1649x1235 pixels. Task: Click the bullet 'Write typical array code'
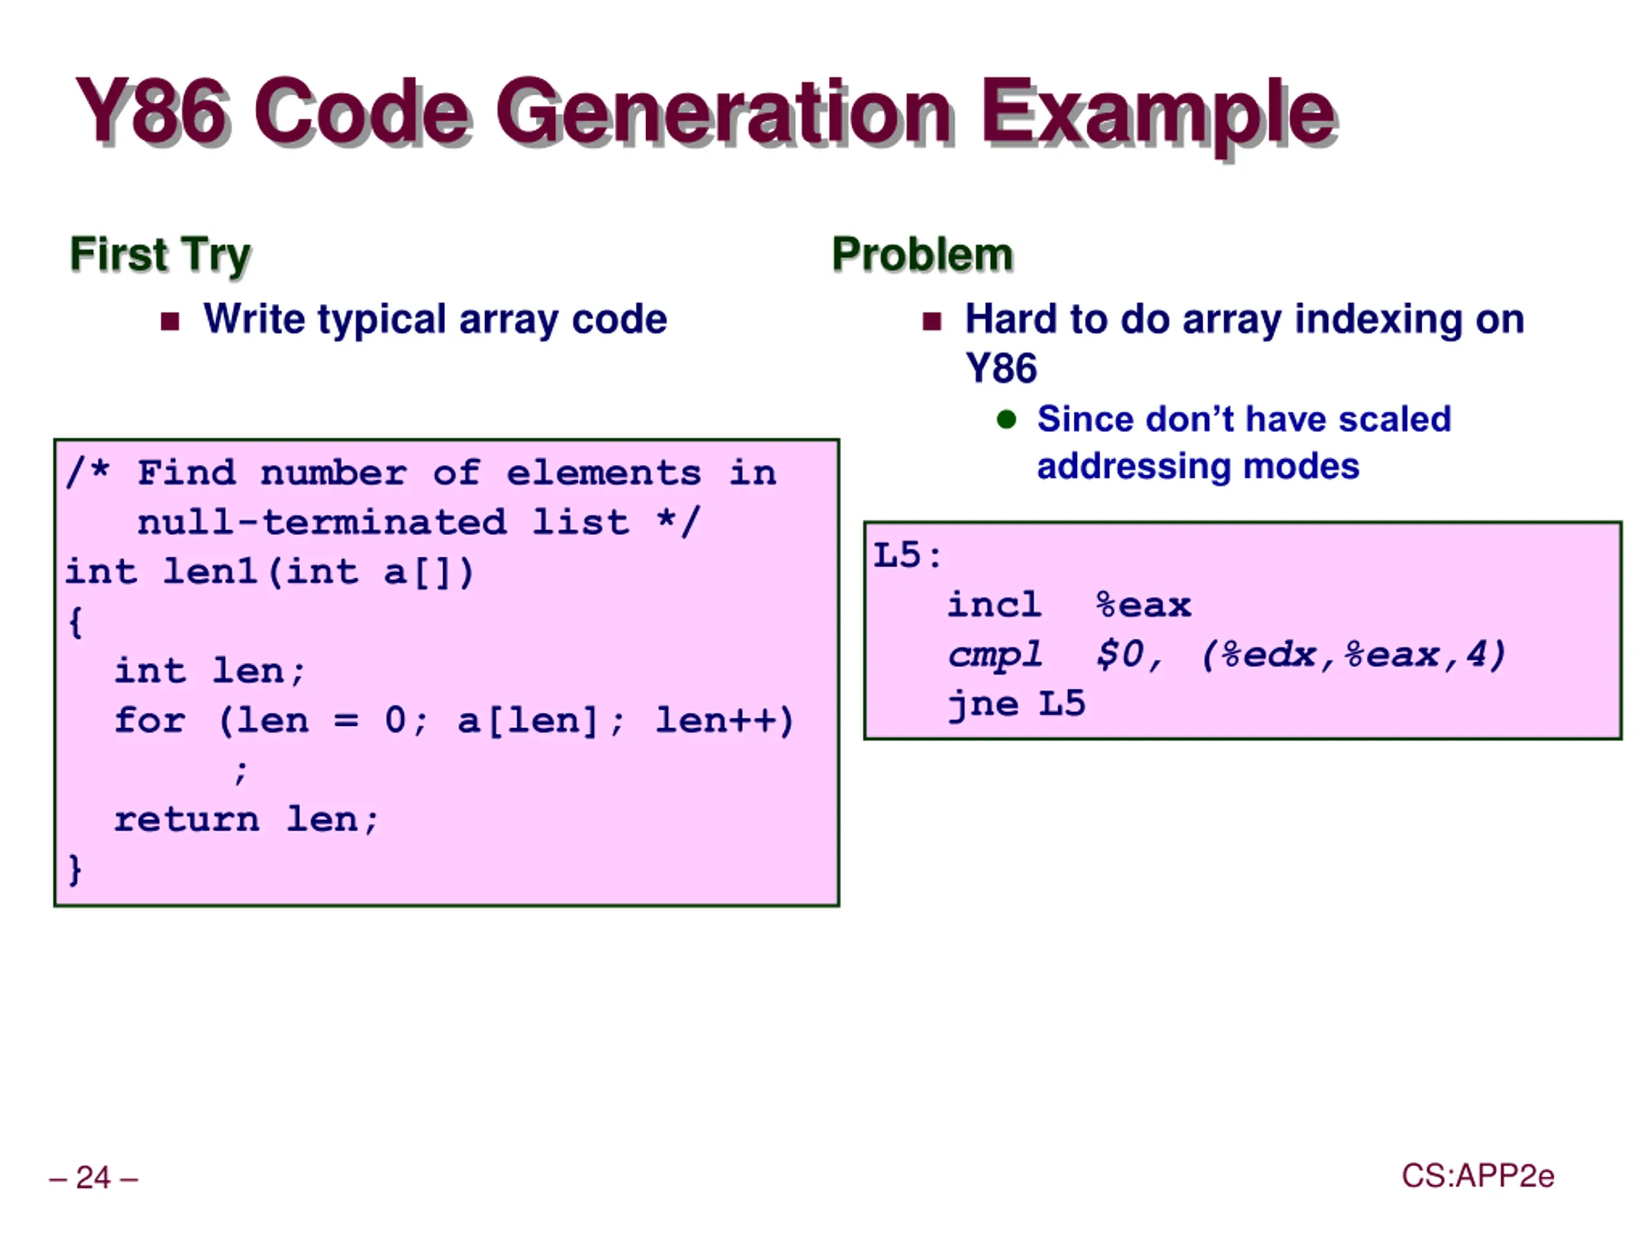pos(435,320)
